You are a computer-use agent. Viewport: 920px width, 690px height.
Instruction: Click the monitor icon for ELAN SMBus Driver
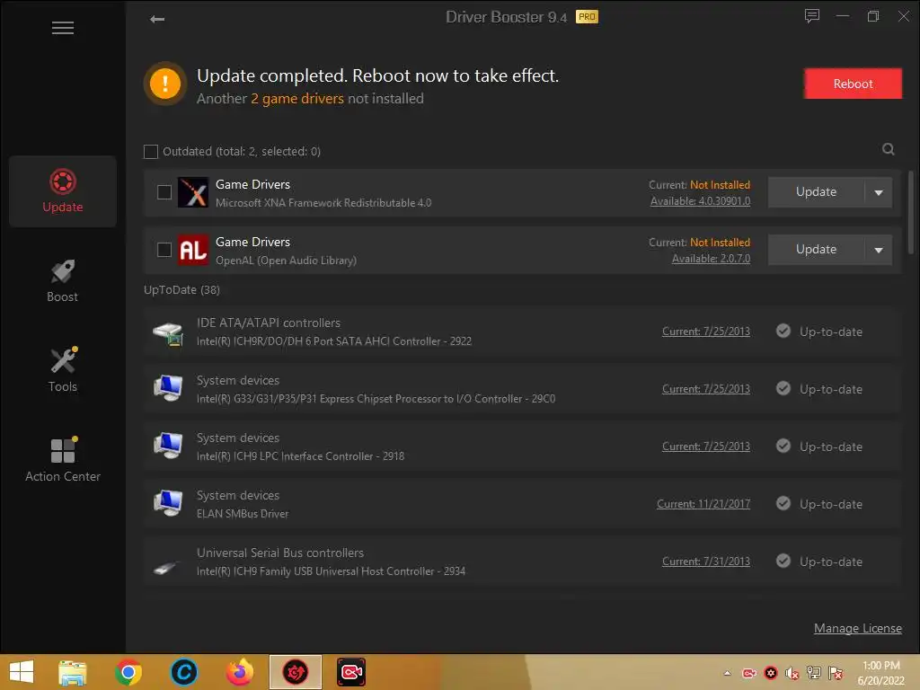tap(168, 503)
